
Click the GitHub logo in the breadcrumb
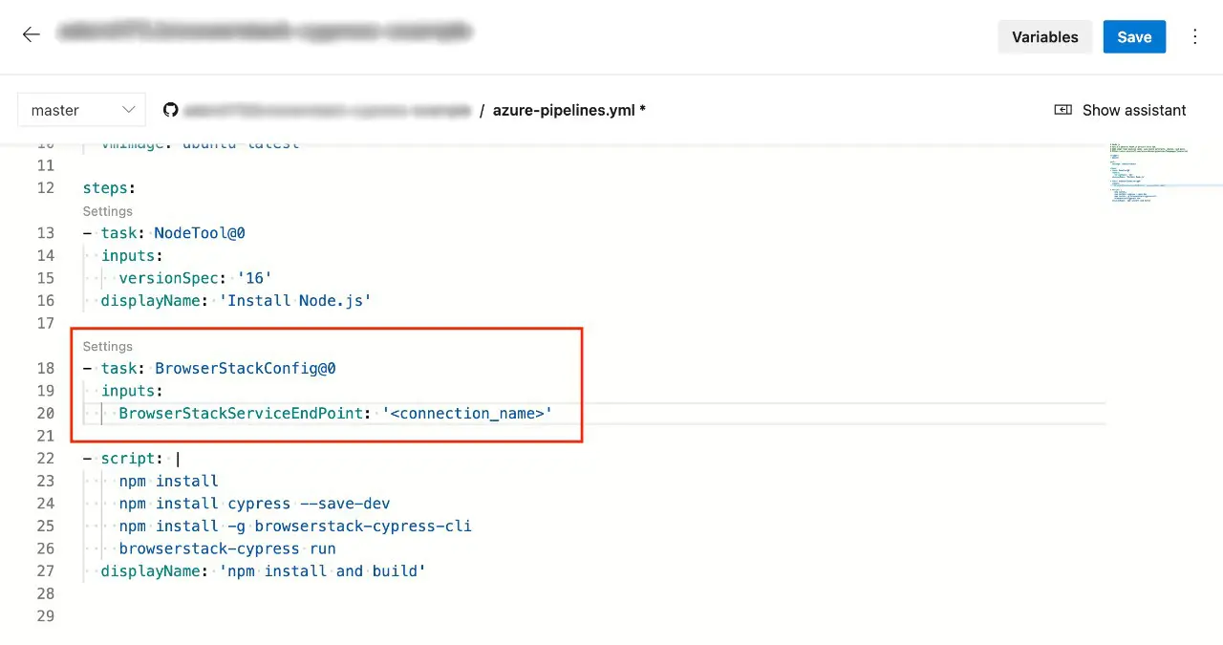(170, 110)
